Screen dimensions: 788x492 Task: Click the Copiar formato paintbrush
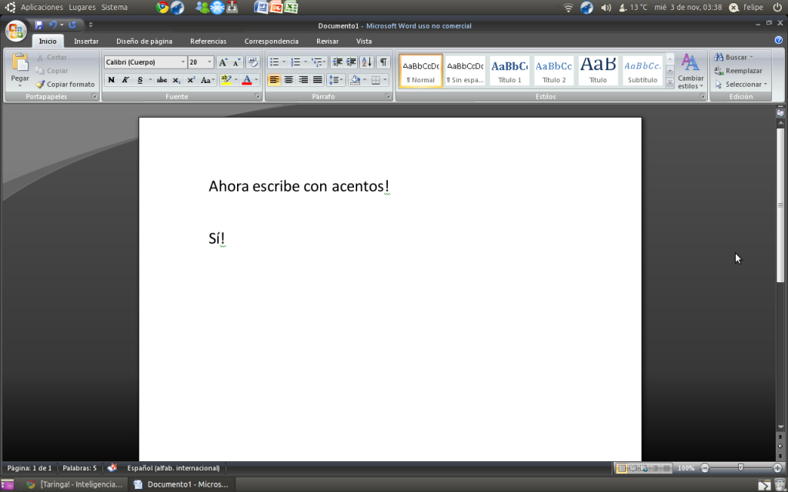click(65, 85)
